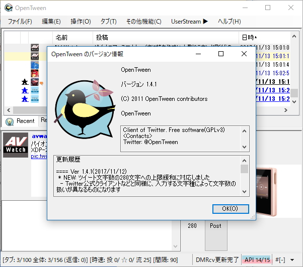The image size is (303, 267).
Task: Click the dialog resize grip corner
Action: (x=253, y=217)
